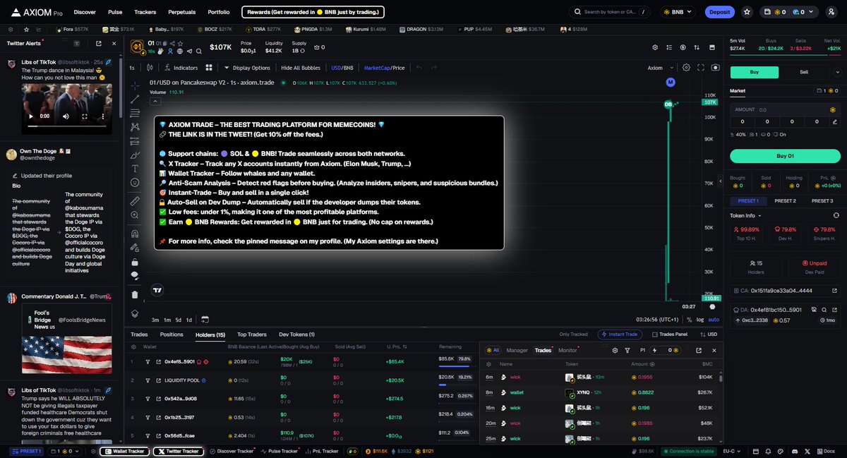Open the 1s timeframe interval dropdown
Viewport: 847px width, 458px height.
pos(132,68)
